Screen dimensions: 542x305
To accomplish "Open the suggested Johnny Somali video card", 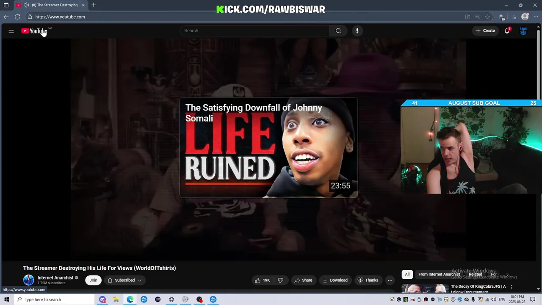I will (x=268, y=147).
